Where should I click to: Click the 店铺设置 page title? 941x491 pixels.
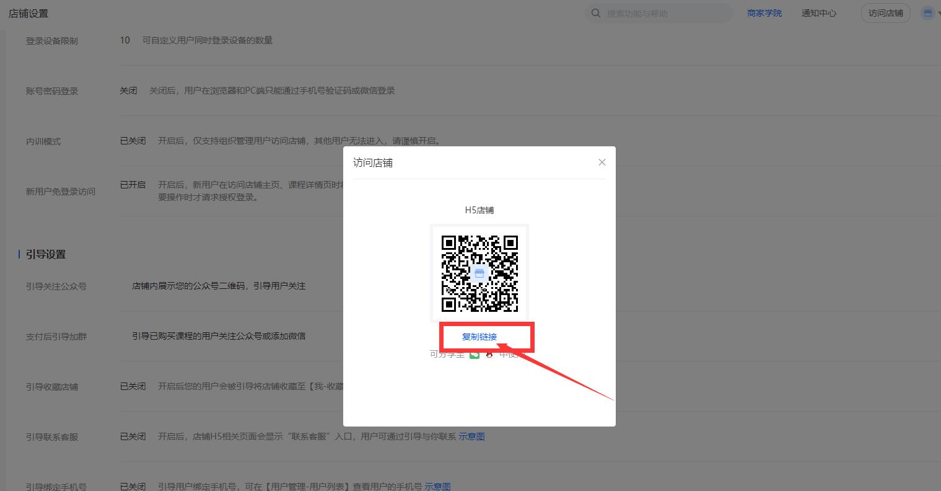28,13
